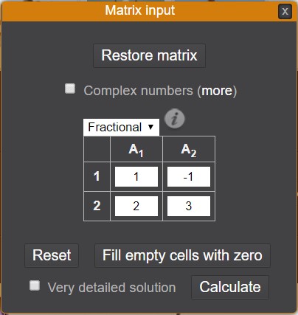Image resolution: width=298 pixels, height=315 pixels.
Task: Reset the matrix values
Action: click(52, 255)
